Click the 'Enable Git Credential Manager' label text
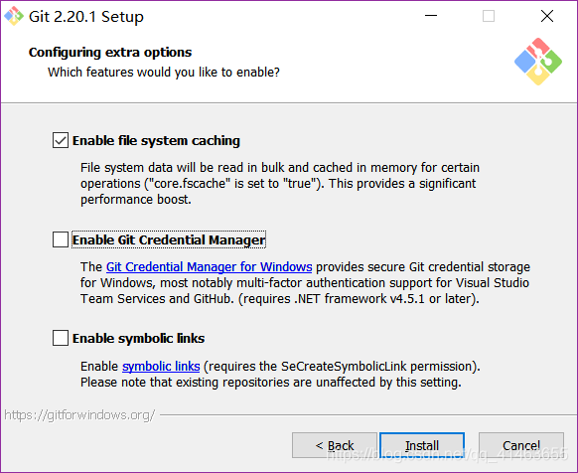Viewport: 578px width, 473px height. tap(169, 239)
